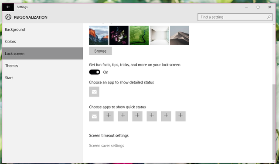Open the detailed status Mail app icon
The image size is (279, 164).
[94, 92]
